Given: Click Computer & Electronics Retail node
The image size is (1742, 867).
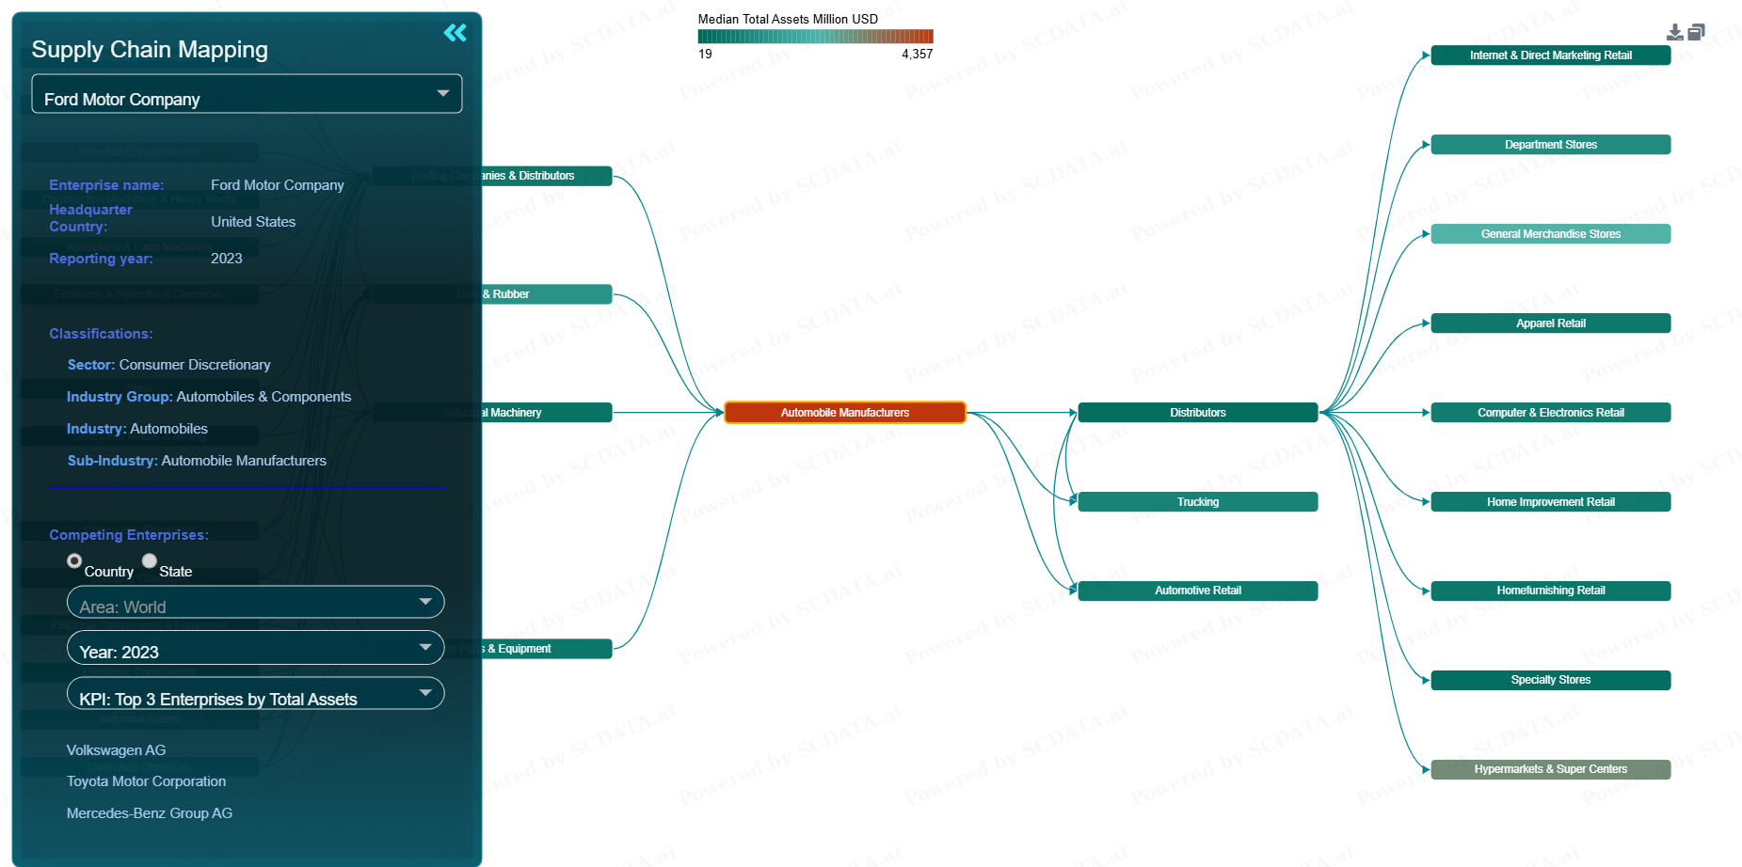Looking at the screenshot, I should pyautogui.click(x=1550, y=413).
